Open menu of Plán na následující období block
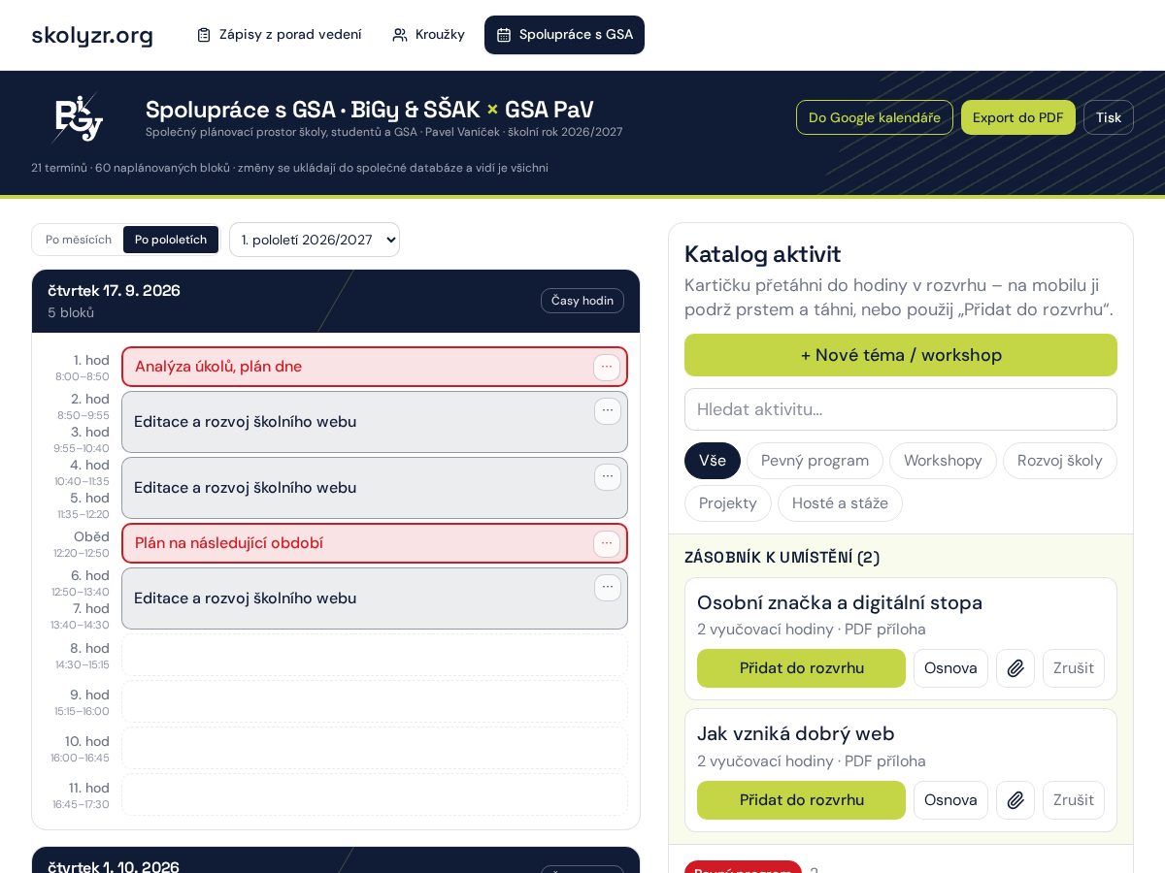 click(607, 543)
